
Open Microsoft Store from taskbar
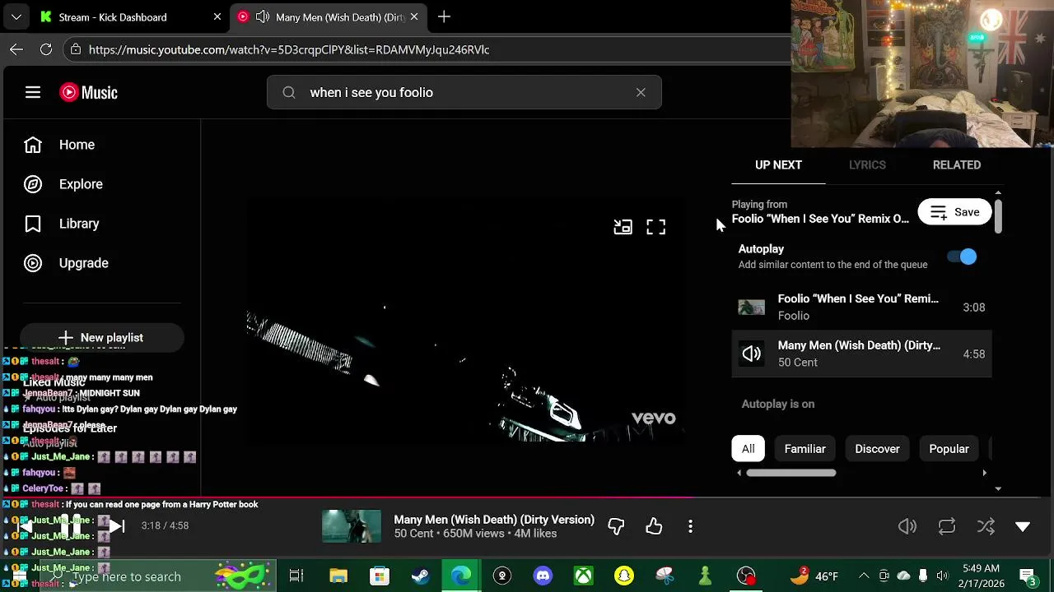[x=379, y=576]
